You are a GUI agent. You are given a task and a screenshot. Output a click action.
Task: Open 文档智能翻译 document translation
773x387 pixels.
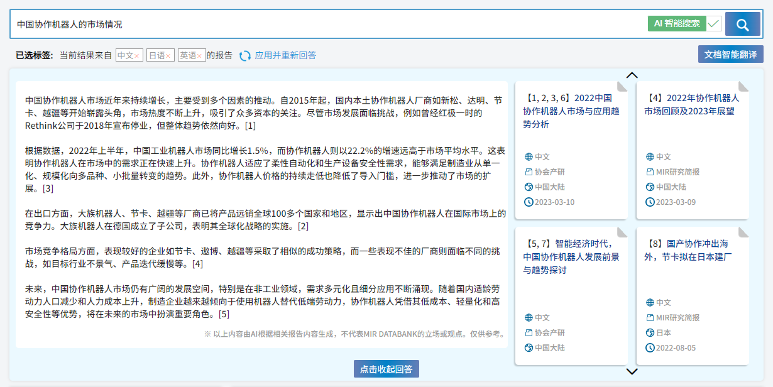pyautogui.click(x=730, y=54)
